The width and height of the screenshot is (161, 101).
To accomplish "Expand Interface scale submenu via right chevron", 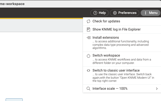I will pos(157,89).
